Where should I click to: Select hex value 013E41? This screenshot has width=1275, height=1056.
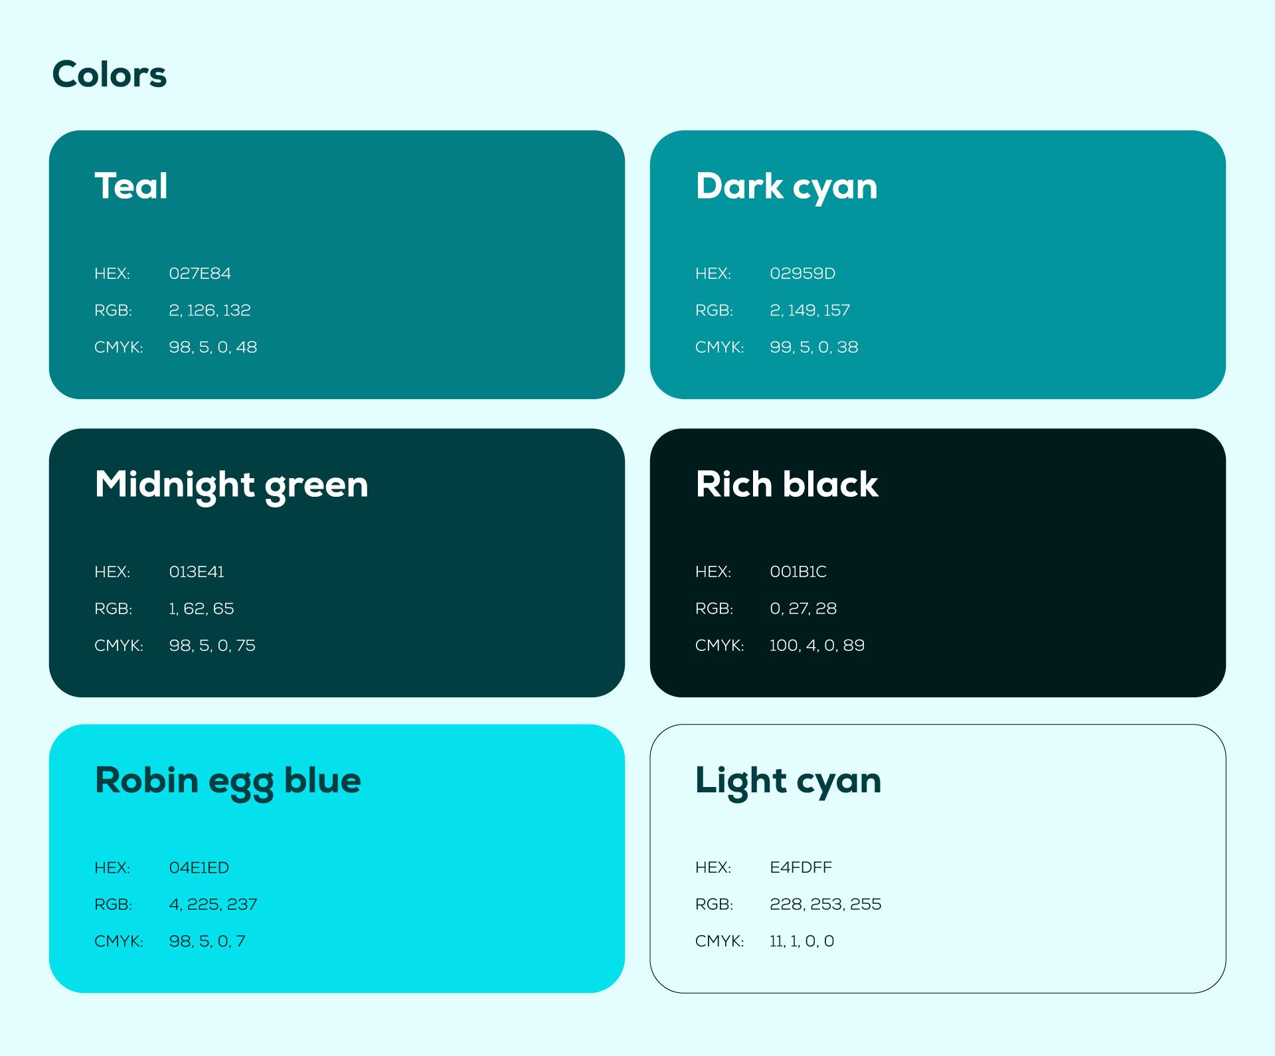coord(197,572)
